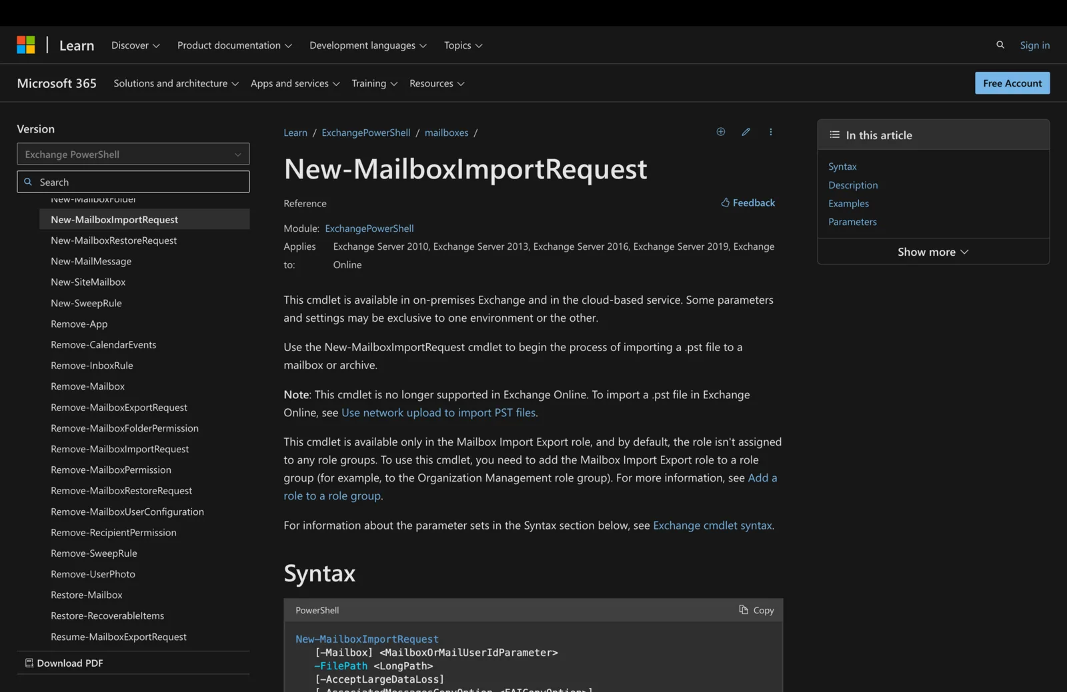Click Microsoft 365 heading link
This screenshot has width=1067, height=692.
pyautogui.click(x=57, y=83)
